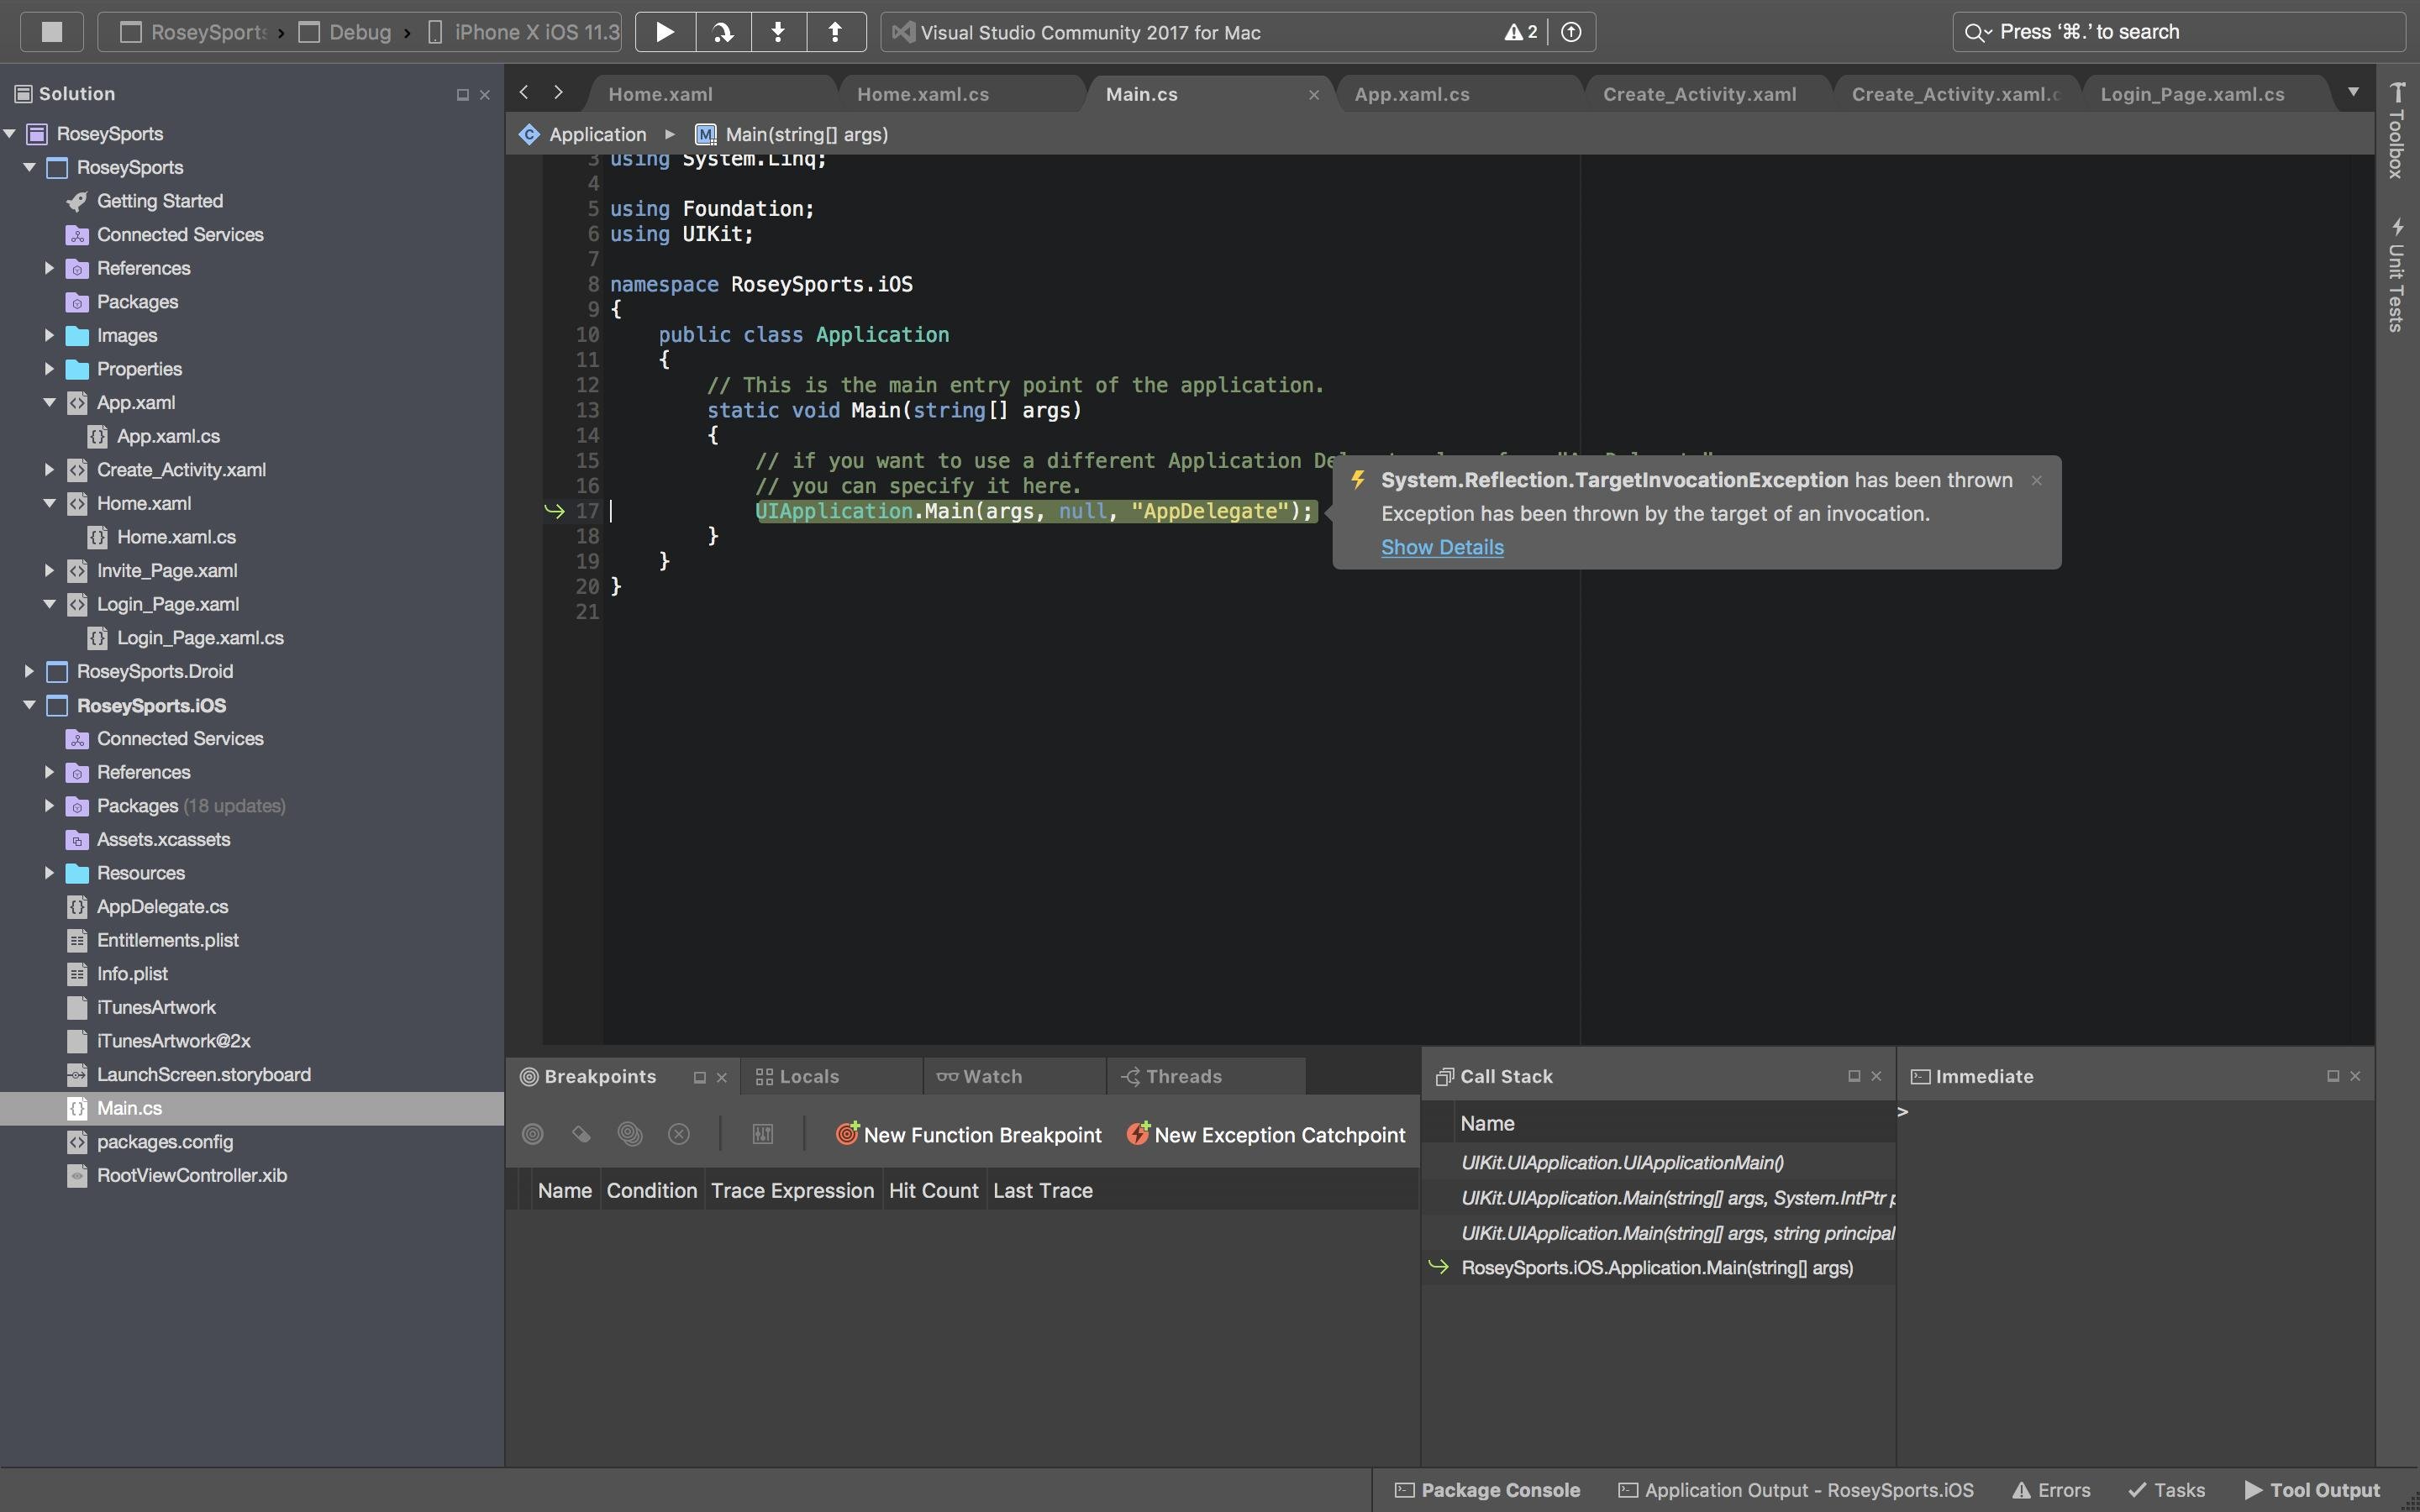
Task: Click the Step Over debugger icon
Action: click(722, 32)
